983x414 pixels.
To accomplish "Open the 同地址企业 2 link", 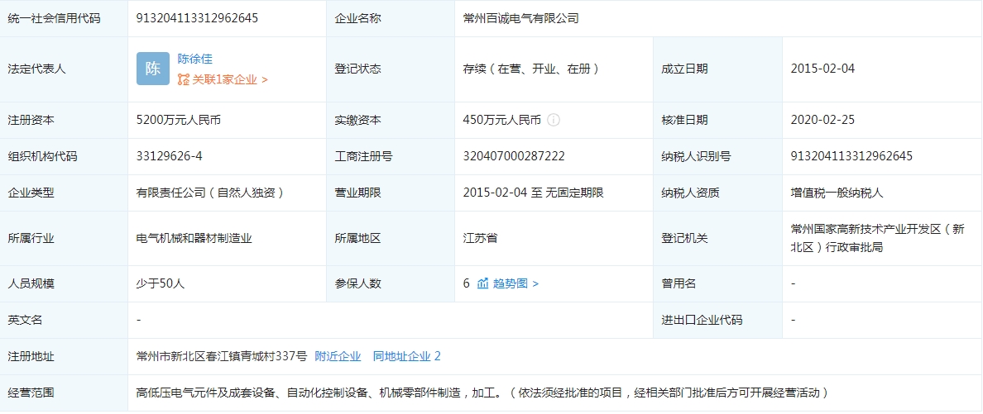I will click(x=406, y=356).
